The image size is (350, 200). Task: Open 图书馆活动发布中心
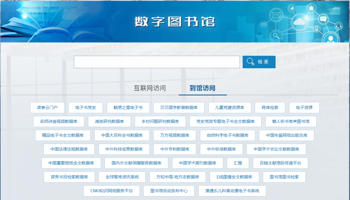point(169,191)
